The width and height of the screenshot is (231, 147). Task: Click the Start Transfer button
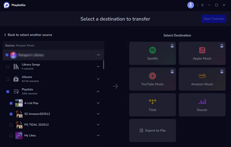[x=214, y=19]
